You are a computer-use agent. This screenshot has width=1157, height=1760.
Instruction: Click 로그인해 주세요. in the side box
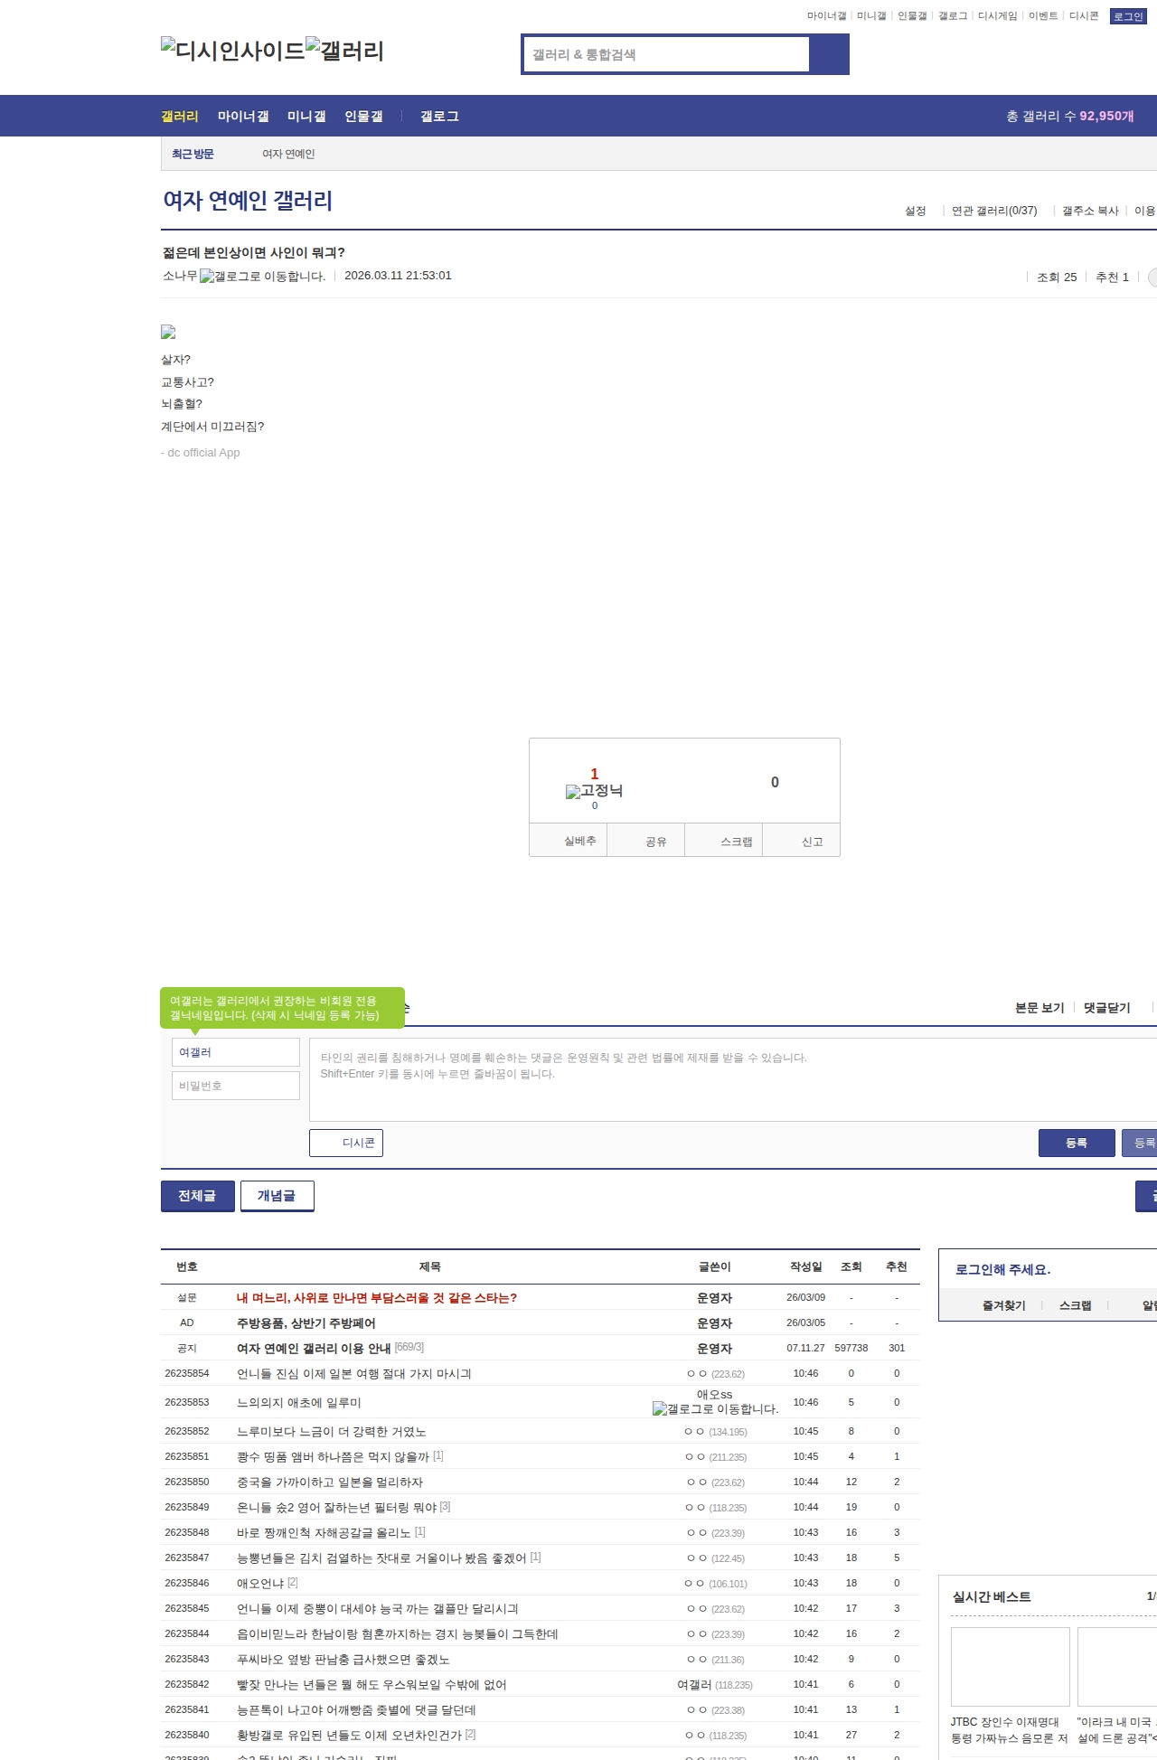coord(1002,1269)
